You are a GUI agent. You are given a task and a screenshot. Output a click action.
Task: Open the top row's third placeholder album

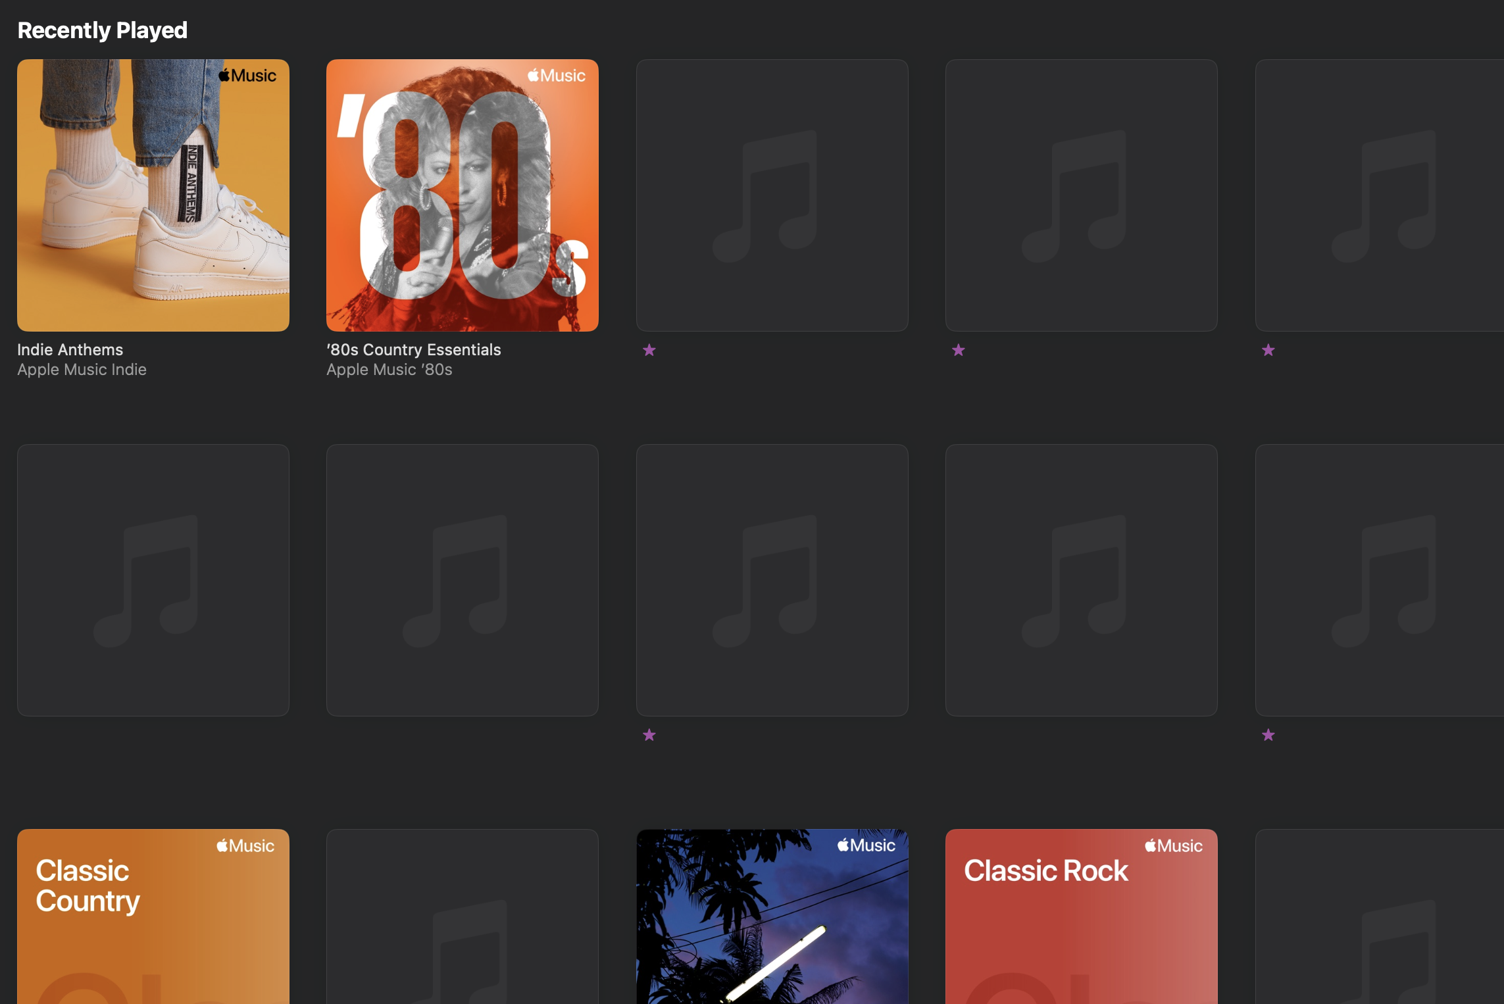point(772,195)
